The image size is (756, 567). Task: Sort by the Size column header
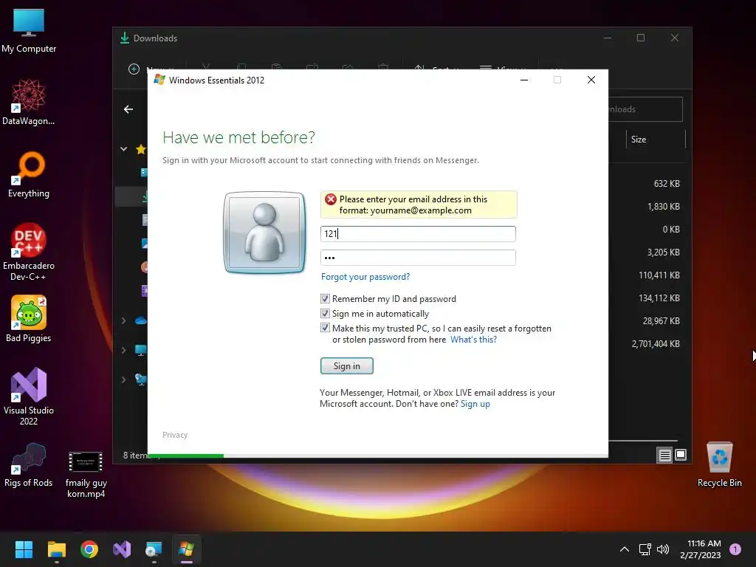[656, 140]
